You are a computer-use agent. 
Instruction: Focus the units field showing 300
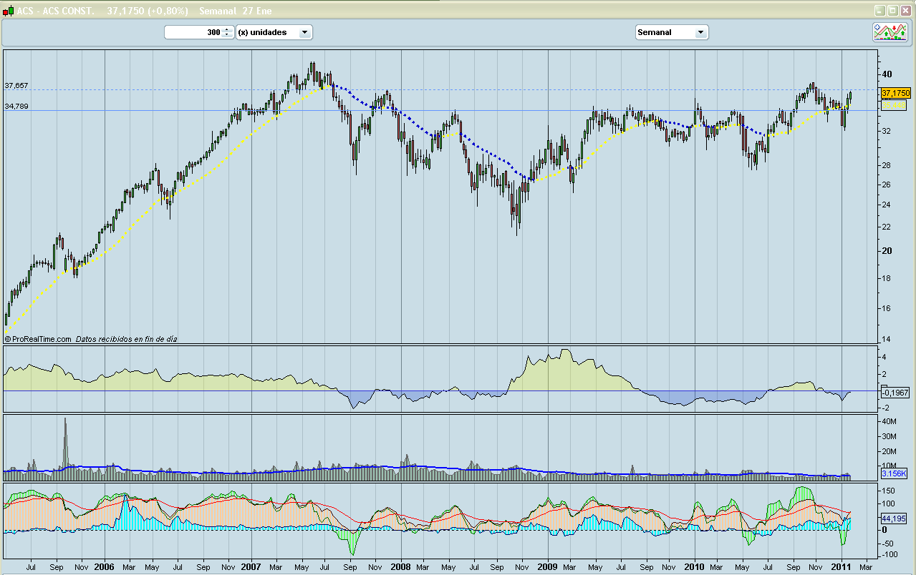click(x=193, y=32)
